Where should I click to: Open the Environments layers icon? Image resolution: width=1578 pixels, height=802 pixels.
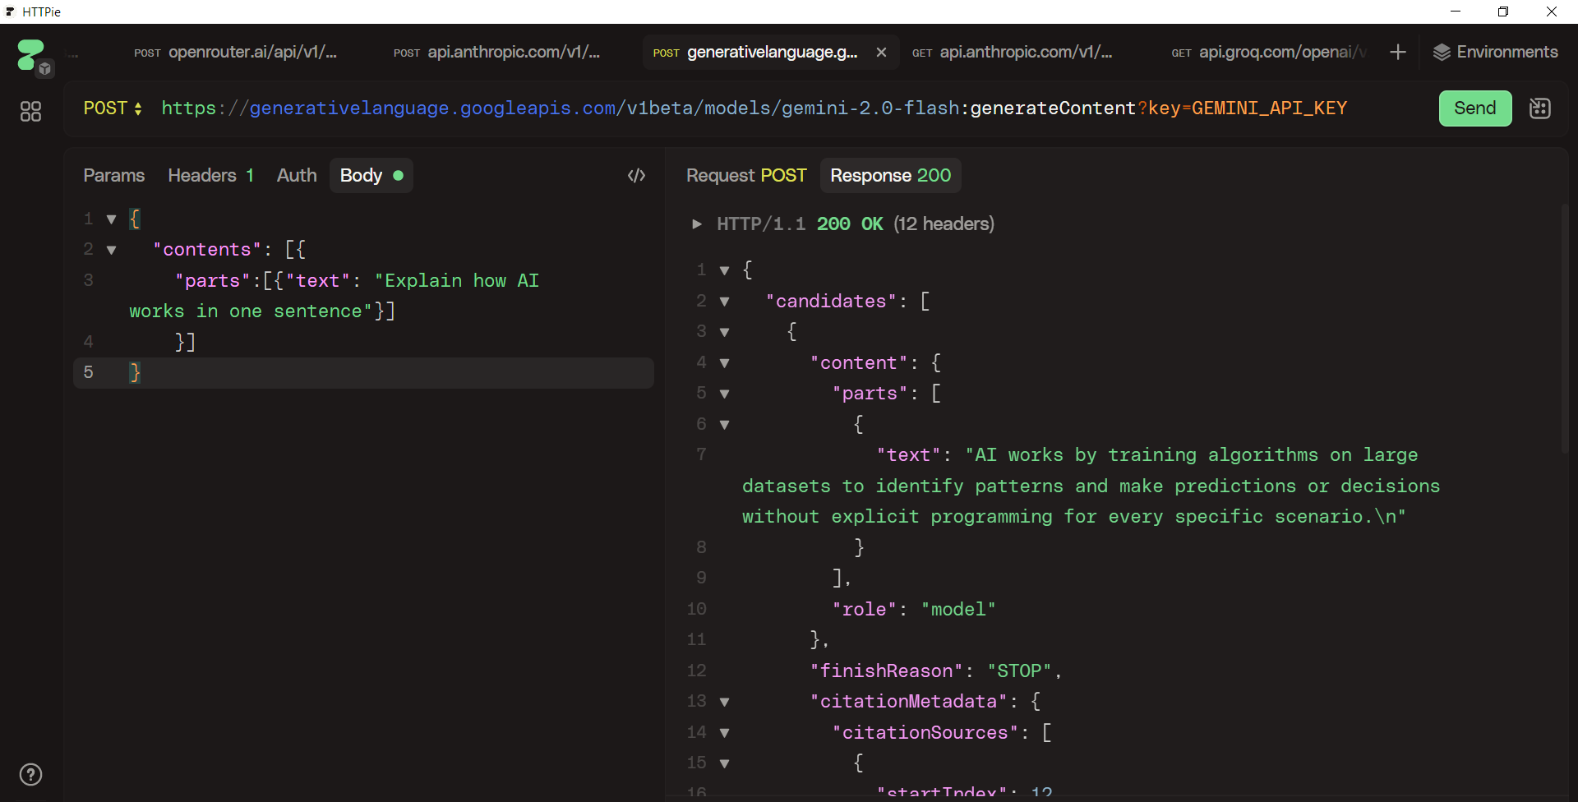pyautogui.click(x=1442, y=52)
